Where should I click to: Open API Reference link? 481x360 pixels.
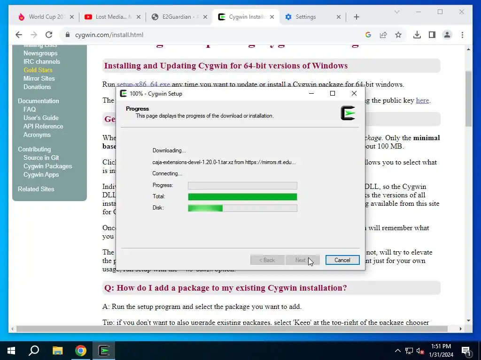pyautogui.click(x=43, y=126)
